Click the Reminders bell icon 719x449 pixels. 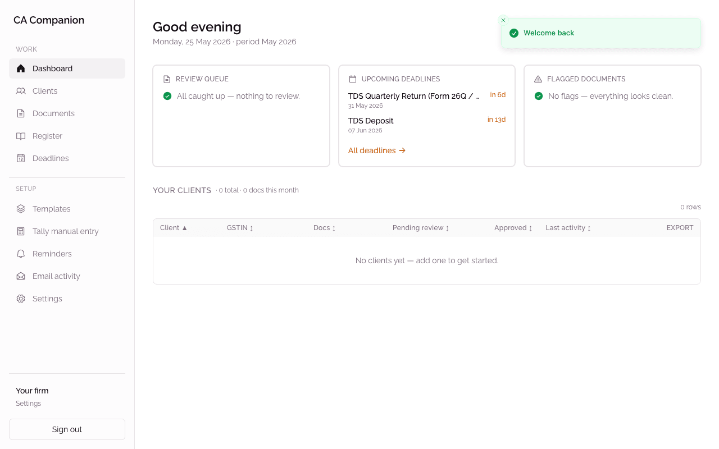coord(21,254)
